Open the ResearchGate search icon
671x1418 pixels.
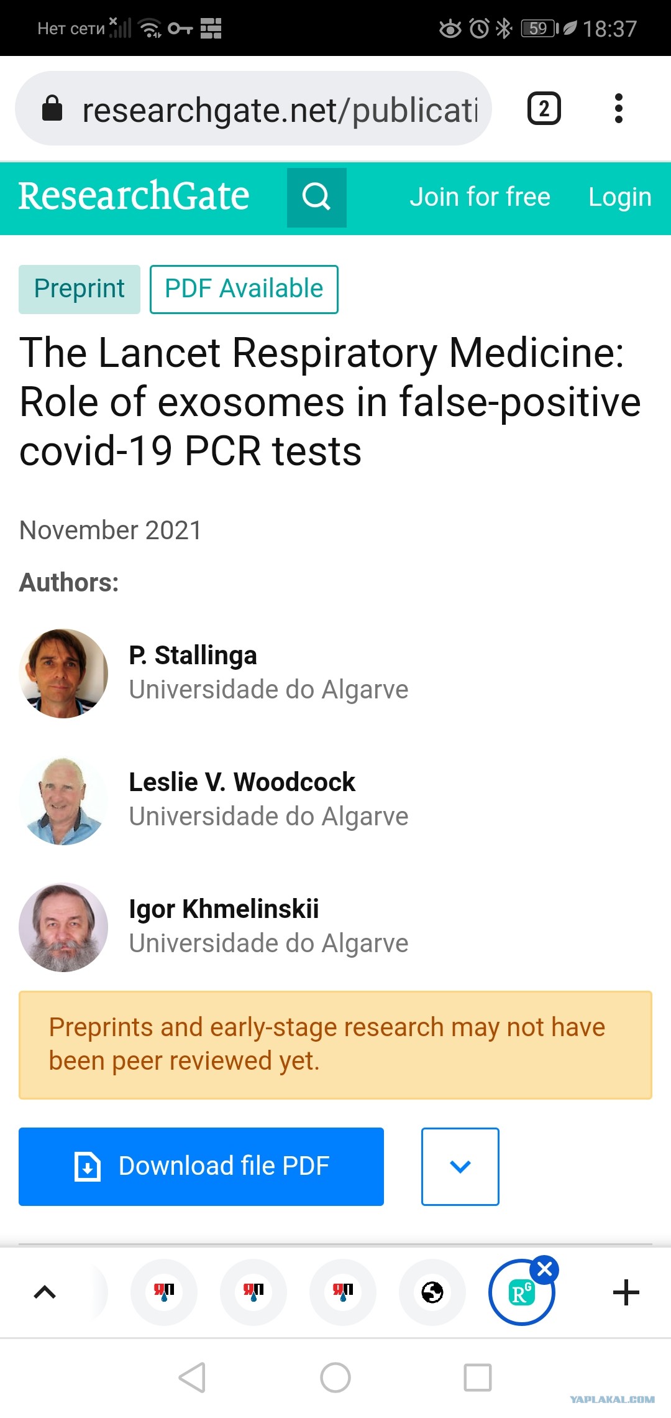click(x=317, y=197)
